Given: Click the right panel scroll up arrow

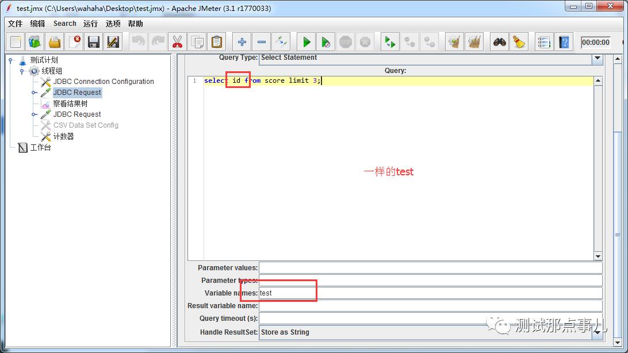Looking at the screenshot, I should [x=618, y=59].
